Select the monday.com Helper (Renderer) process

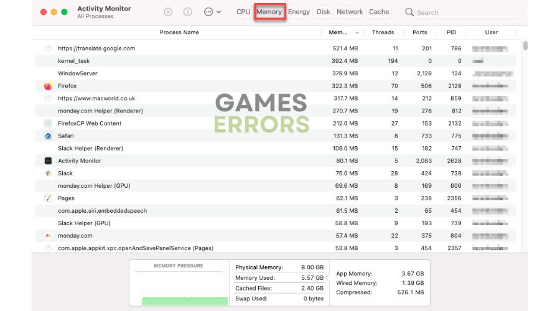[x=276, y=111]
